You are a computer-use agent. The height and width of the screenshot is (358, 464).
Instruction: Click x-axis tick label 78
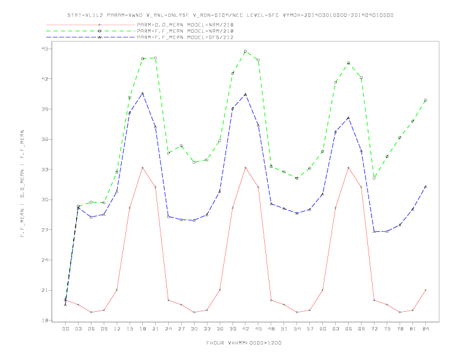[400, 329]
